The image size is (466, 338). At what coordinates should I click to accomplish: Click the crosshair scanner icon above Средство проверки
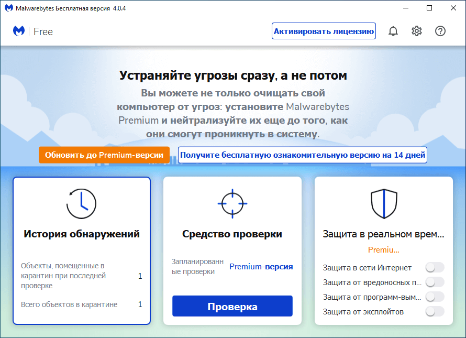(x=232, y=204)
